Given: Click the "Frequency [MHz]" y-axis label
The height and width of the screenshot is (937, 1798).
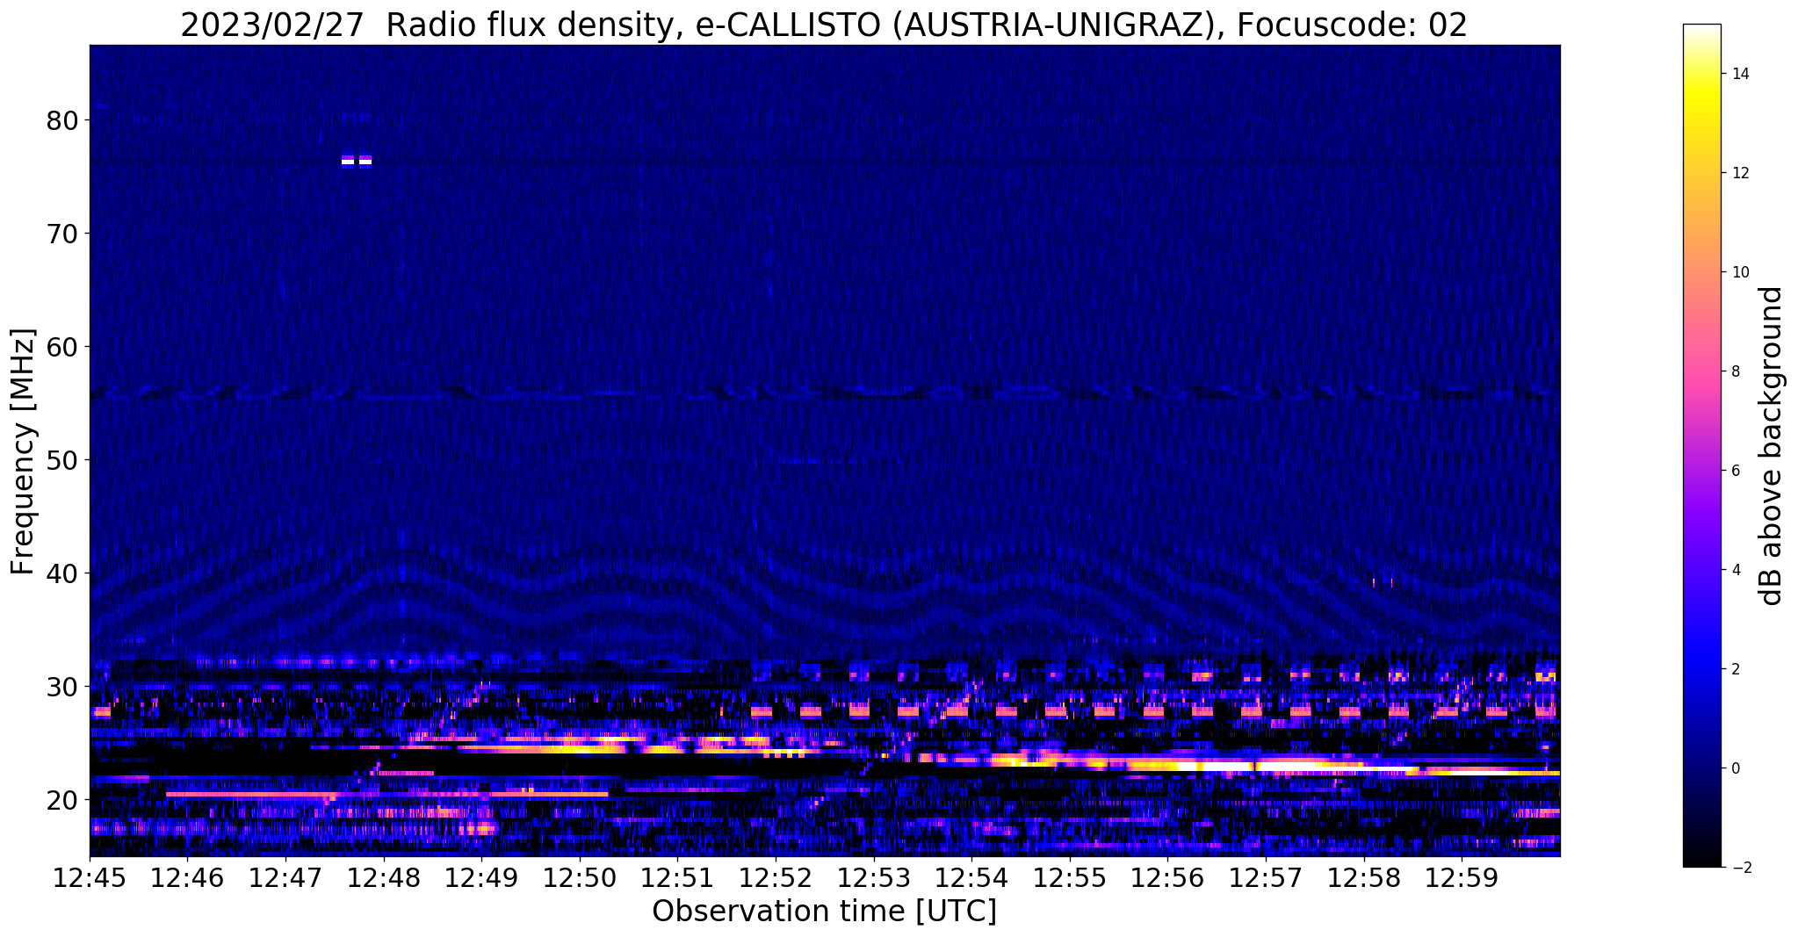Looking at the screenshot, I should click(24, 451).
